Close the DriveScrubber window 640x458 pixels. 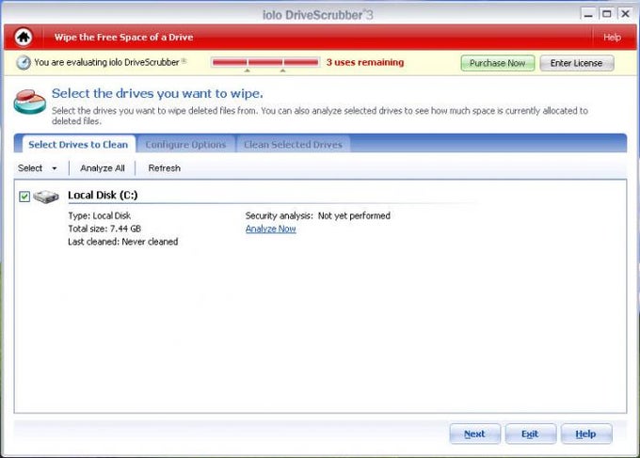point(625,14)
